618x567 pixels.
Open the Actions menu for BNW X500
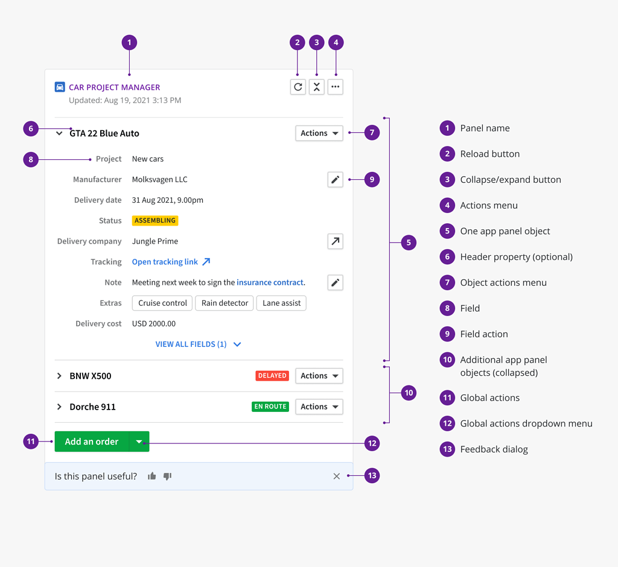click(x=319, y=376)
